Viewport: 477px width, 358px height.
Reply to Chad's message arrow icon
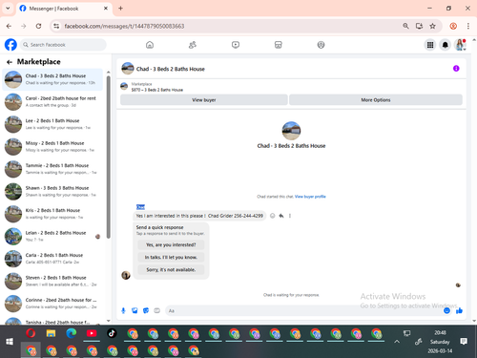tap(281, 216)
